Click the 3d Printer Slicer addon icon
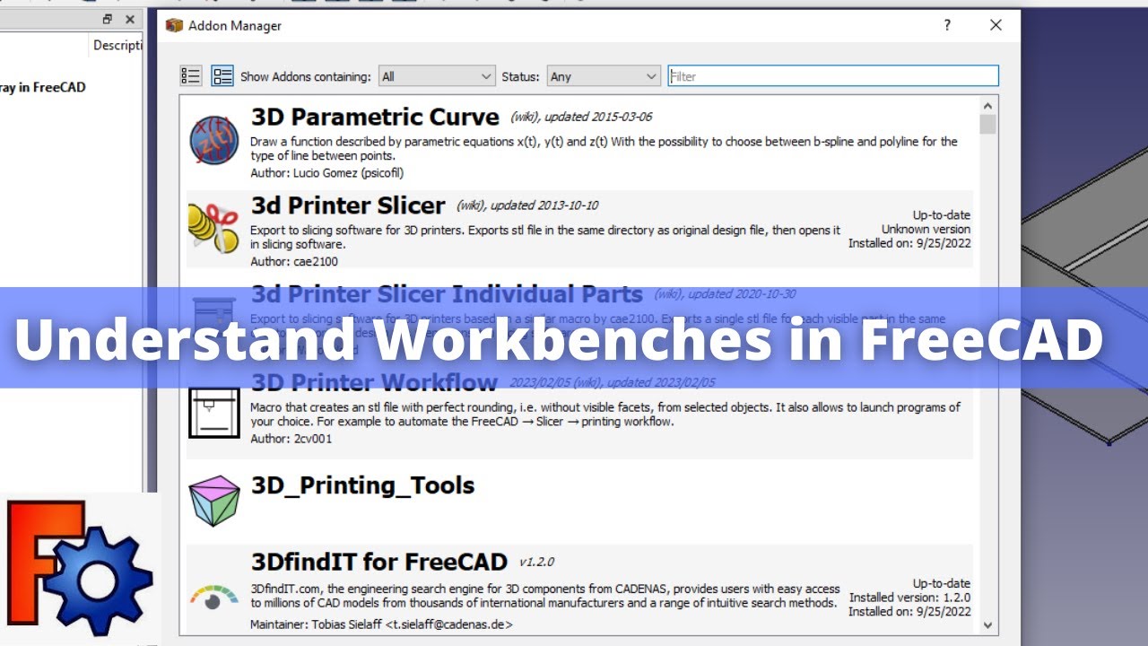1148x646 pixels. click(x=213, y=229)
